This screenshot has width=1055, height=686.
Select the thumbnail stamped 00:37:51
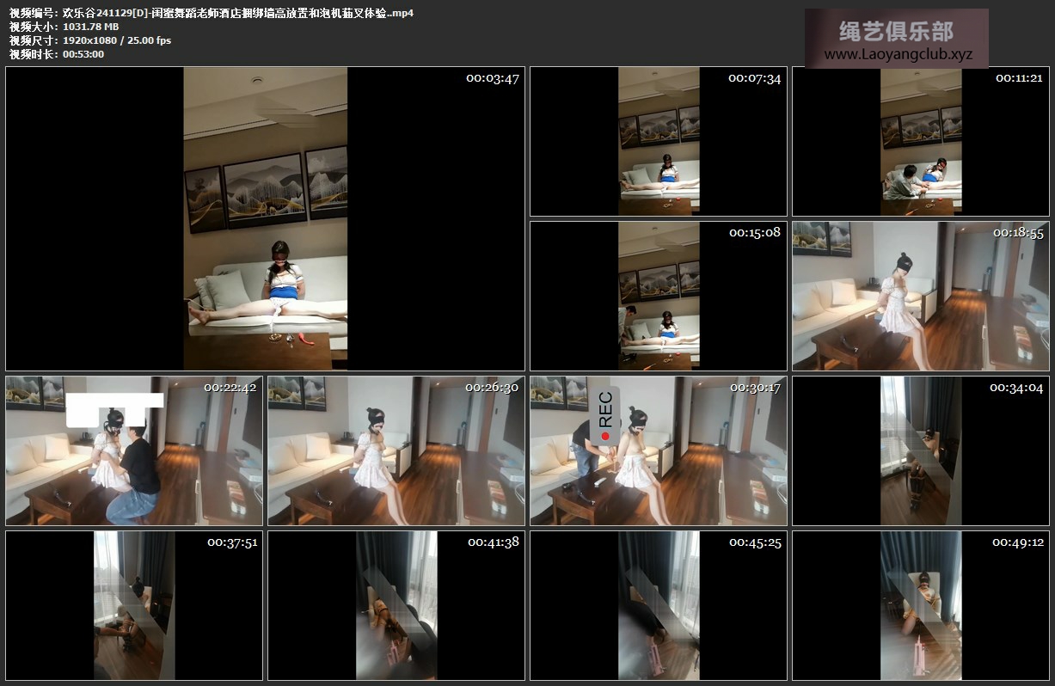[x=133, y=605]
